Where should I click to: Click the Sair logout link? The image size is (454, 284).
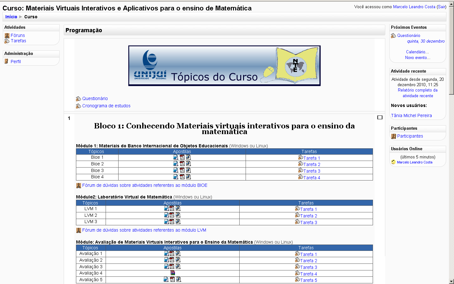(441, 7)
